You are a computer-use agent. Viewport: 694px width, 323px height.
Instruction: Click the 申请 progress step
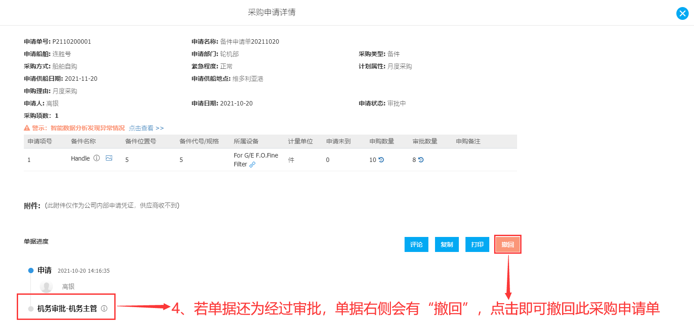coord(45,270)
